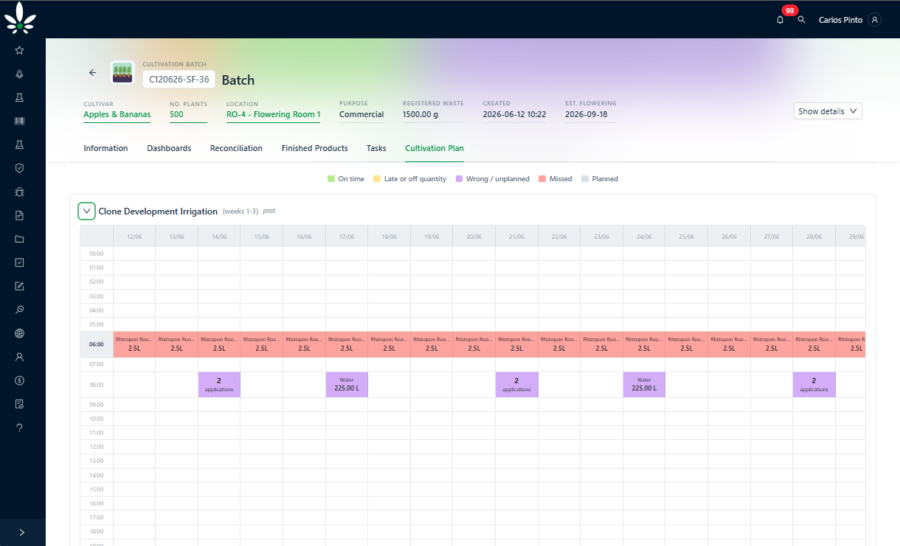This screenshot has height=546, width=900.
Task: Open the Dashboards tab
Action: (169, 148)
